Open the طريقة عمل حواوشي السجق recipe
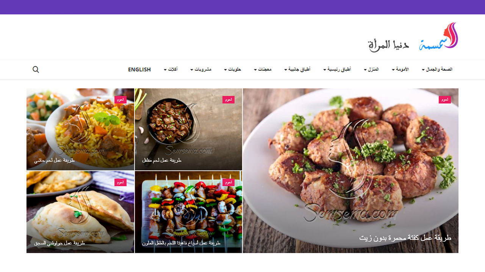 pos(59,243)
